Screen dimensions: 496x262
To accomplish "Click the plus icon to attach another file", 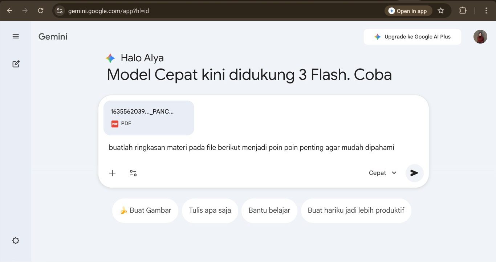I will 112,173.
